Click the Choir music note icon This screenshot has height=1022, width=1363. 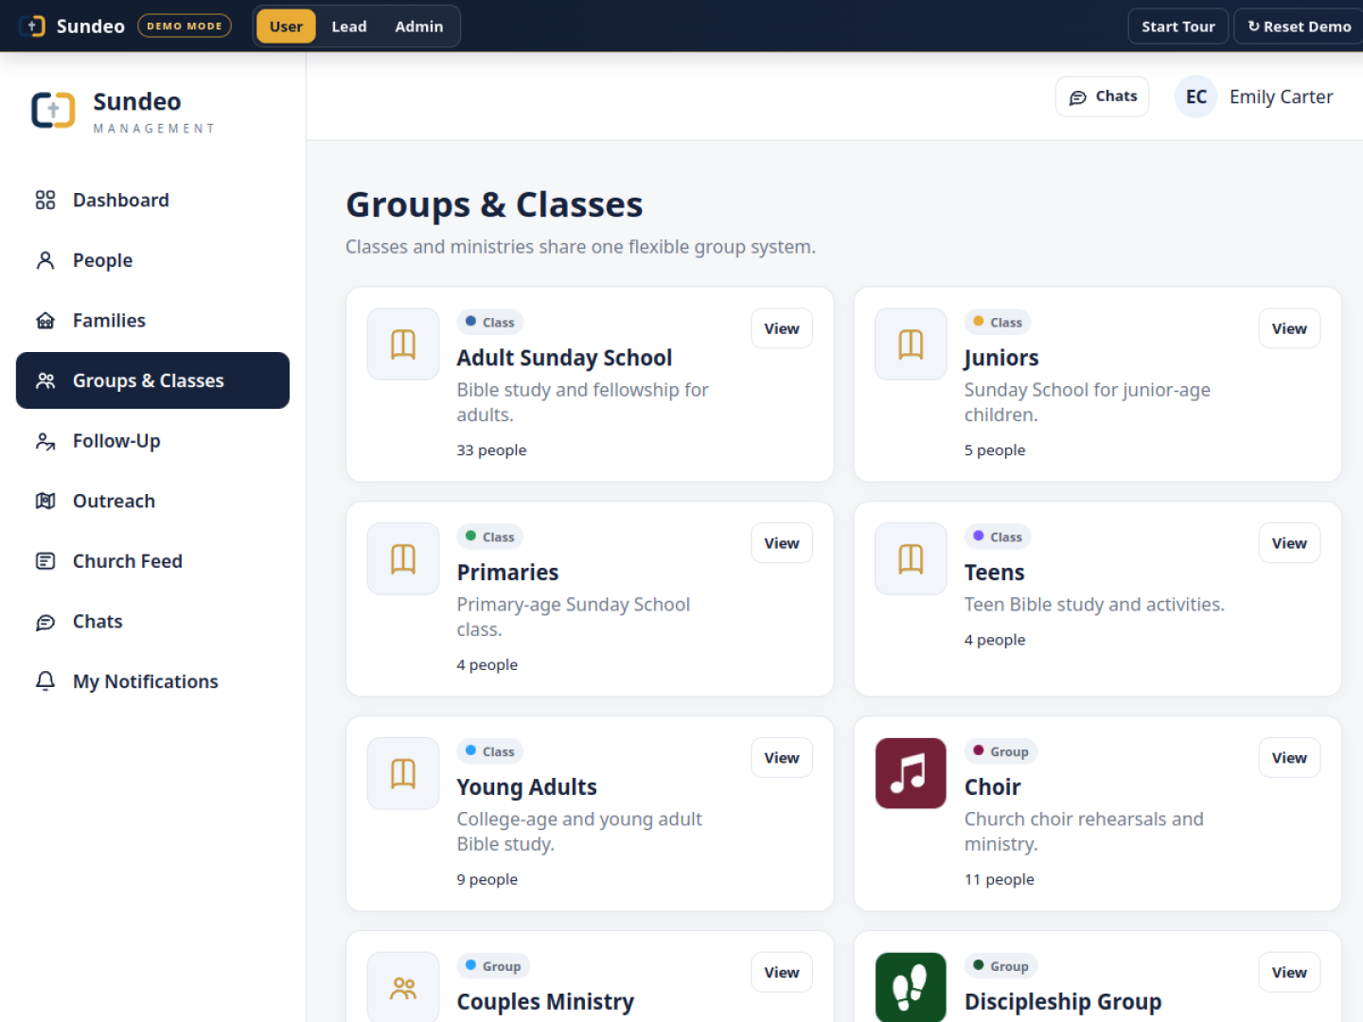tap(911, 773)
